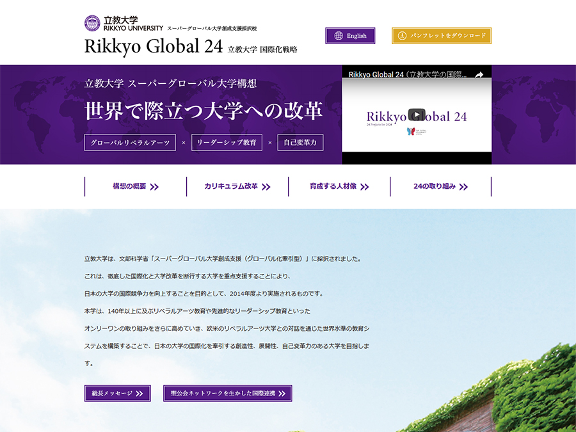Click the 立教大学 国際化戦略 tagline
Viewport: 576px width, 432px height.
pos(262,49)
